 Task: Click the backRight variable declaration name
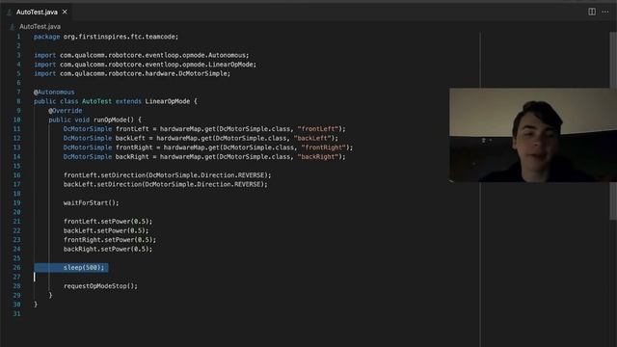132,156
